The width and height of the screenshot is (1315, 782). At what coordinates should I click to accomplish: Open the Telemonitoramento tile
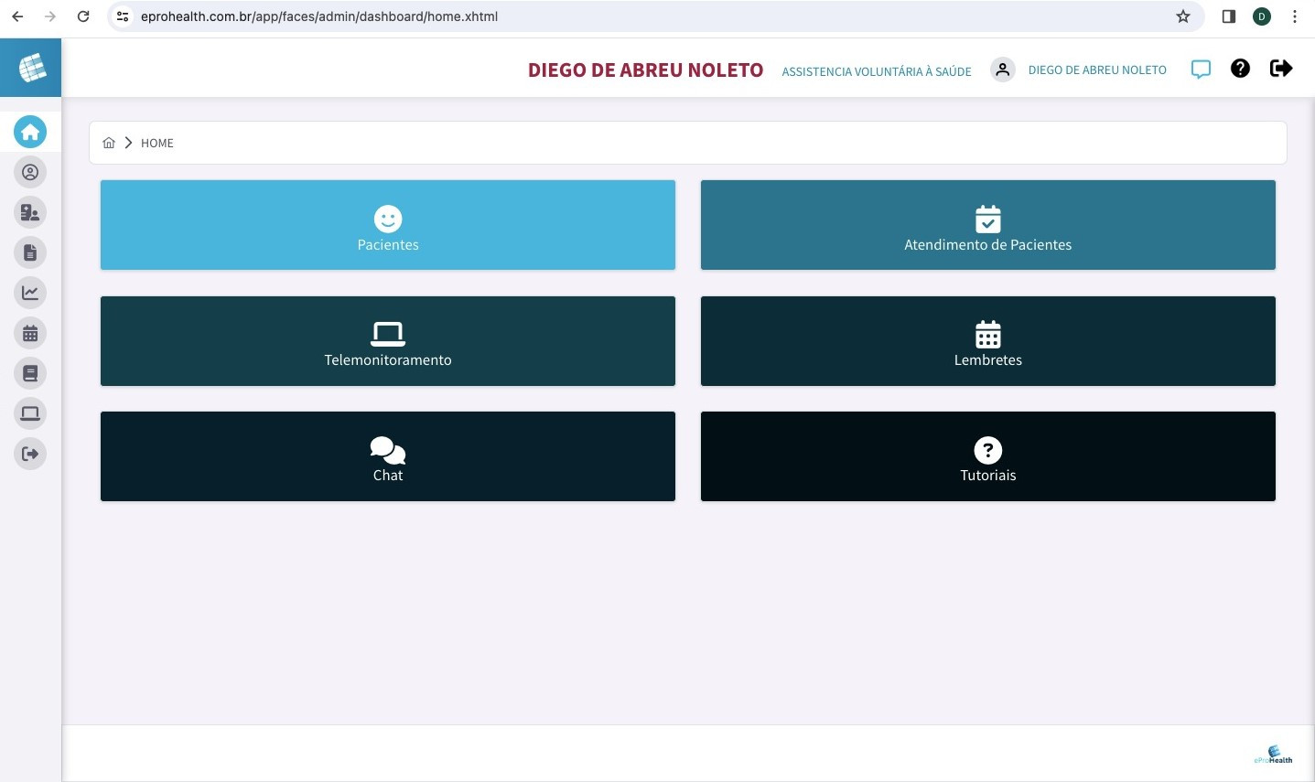point(388,341)
